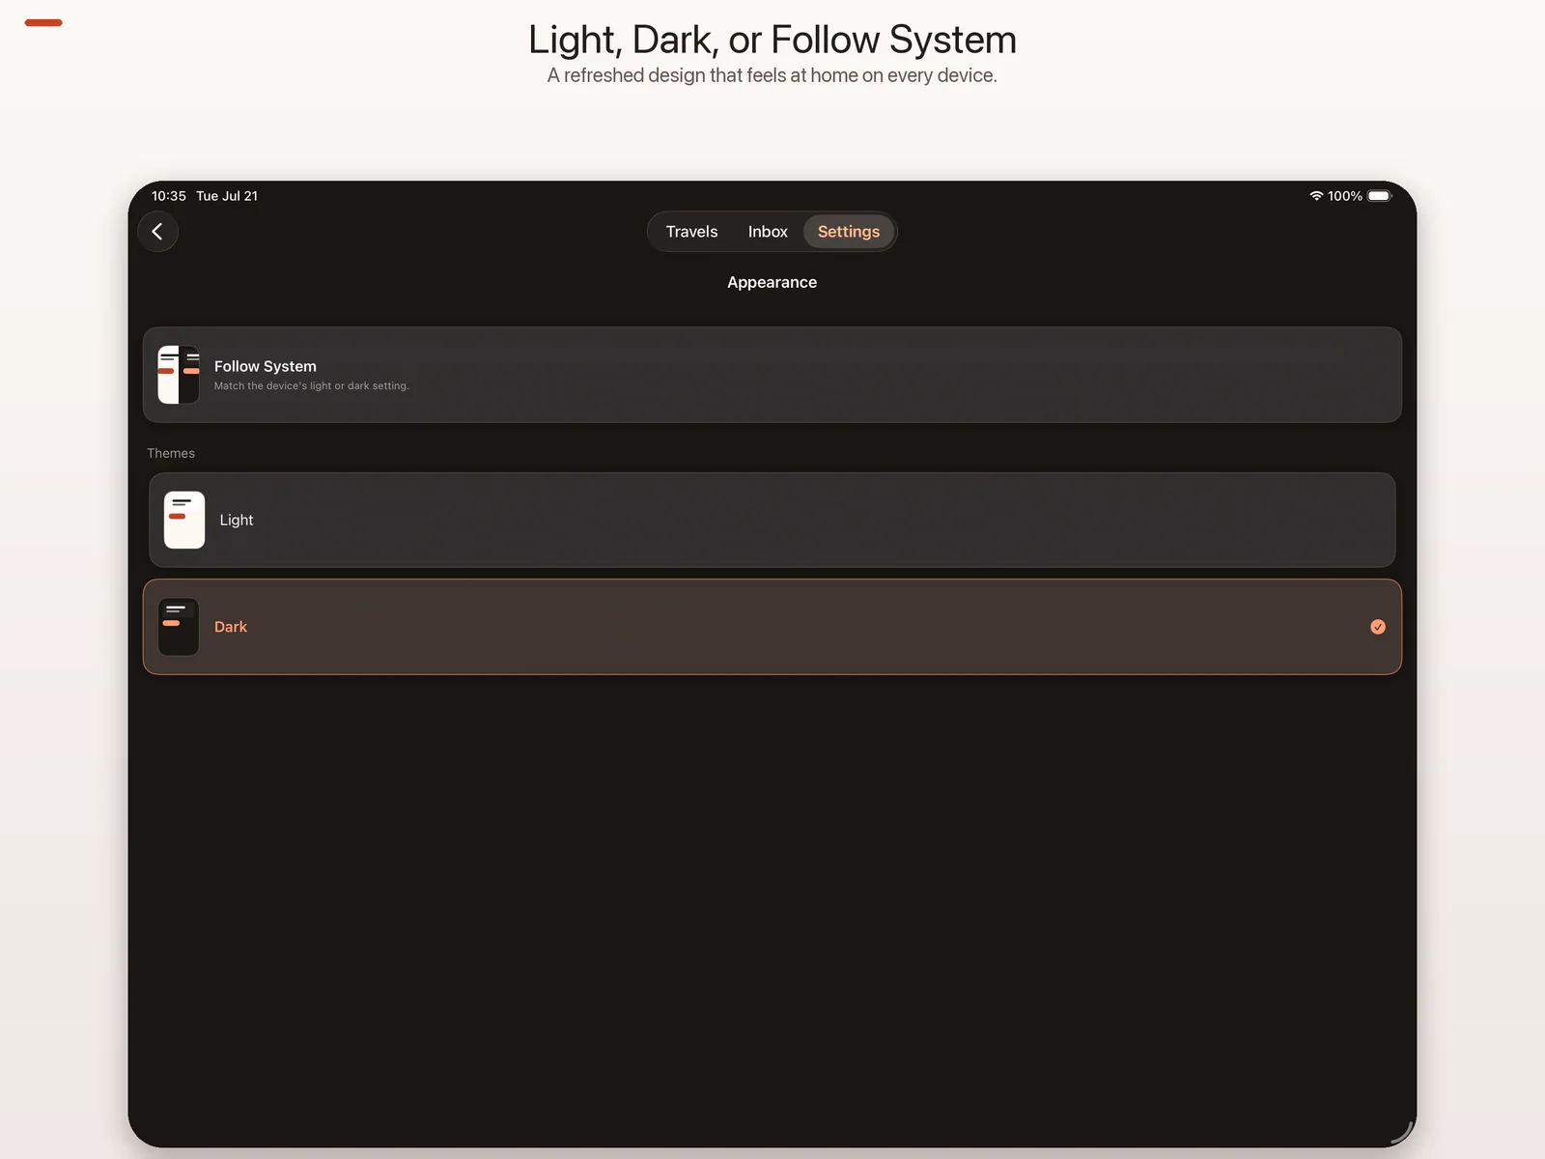Click the Dark theme preview thumbnail

point(179,627)
